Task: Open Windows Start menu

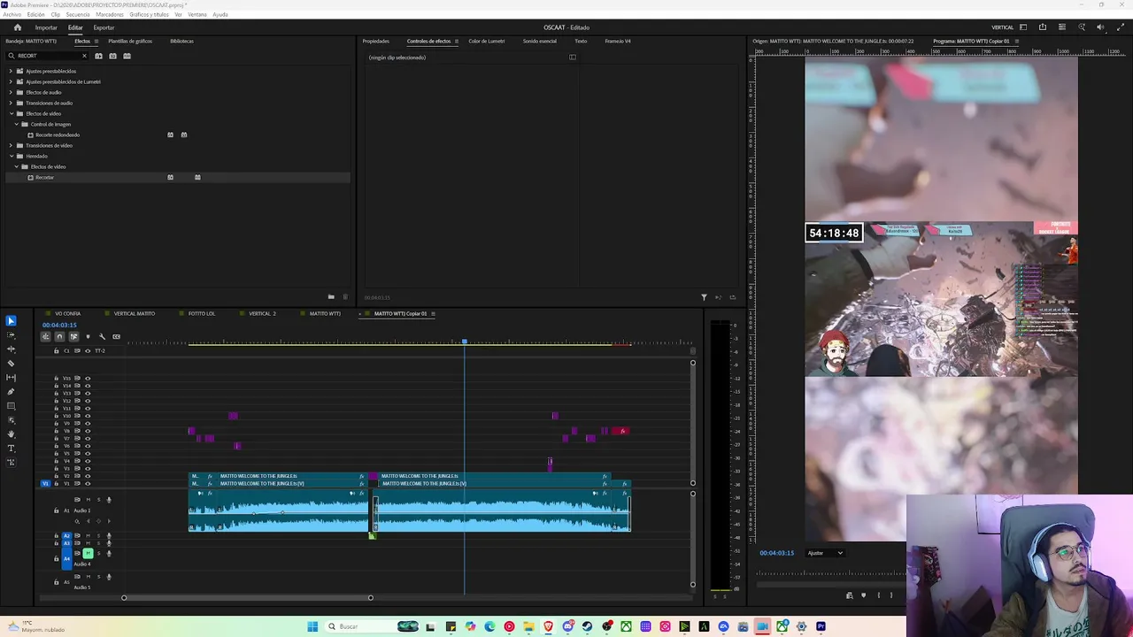Action: click(x=312, y=626)
